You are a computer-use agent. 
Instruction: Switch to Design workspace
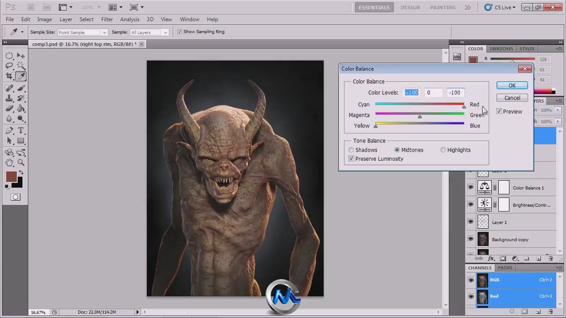pos(410,8)
